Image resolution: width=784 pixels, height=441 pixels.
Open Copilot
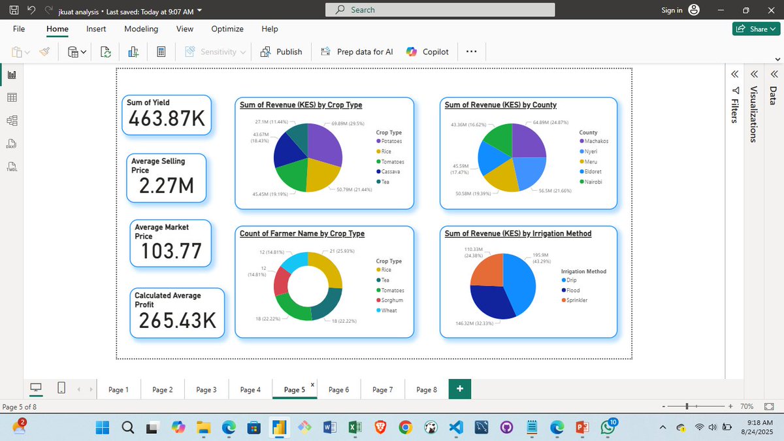tap(428, 52)
